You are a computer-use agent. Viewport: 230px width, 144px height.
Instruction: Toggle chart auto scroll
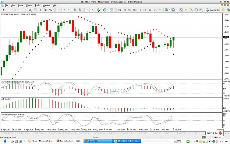point(87,10)
